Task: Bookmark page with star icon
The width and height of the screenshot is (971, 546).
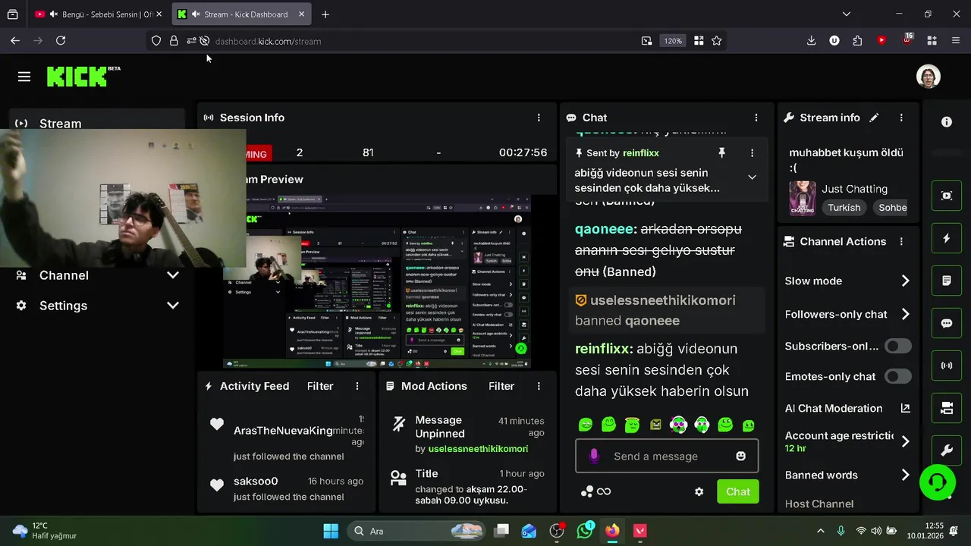Action: click(717, 41)
